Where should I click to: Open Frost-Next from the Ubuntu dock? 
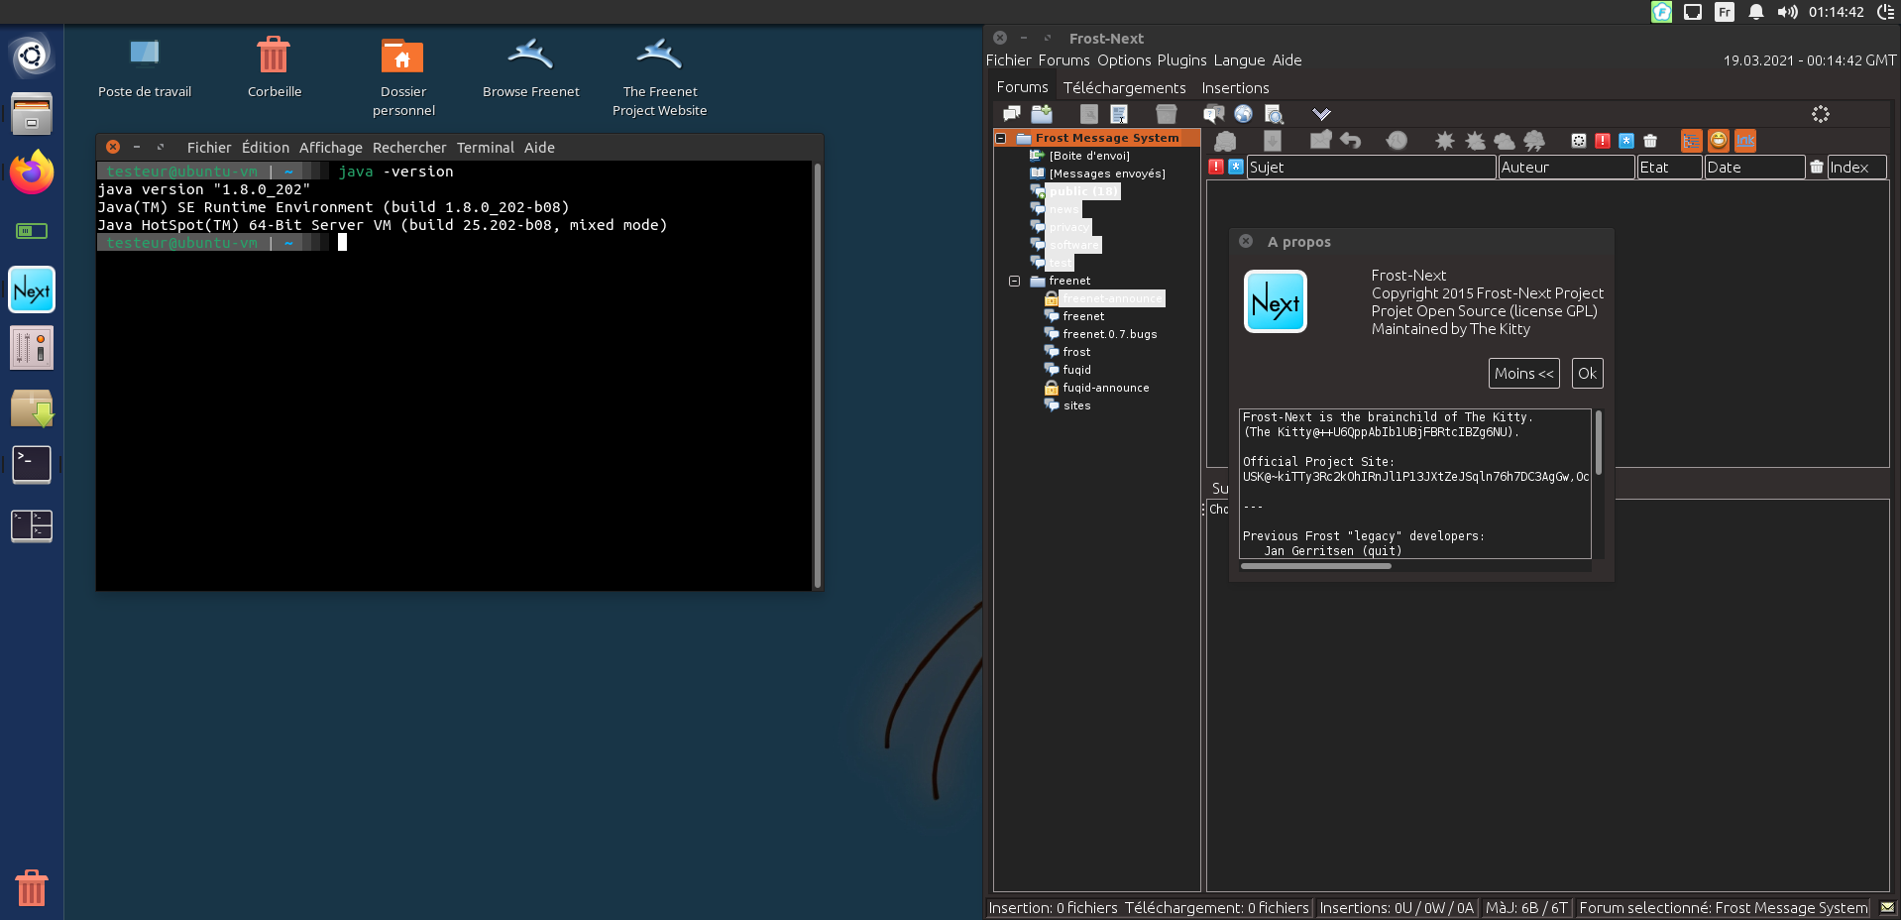32,290
